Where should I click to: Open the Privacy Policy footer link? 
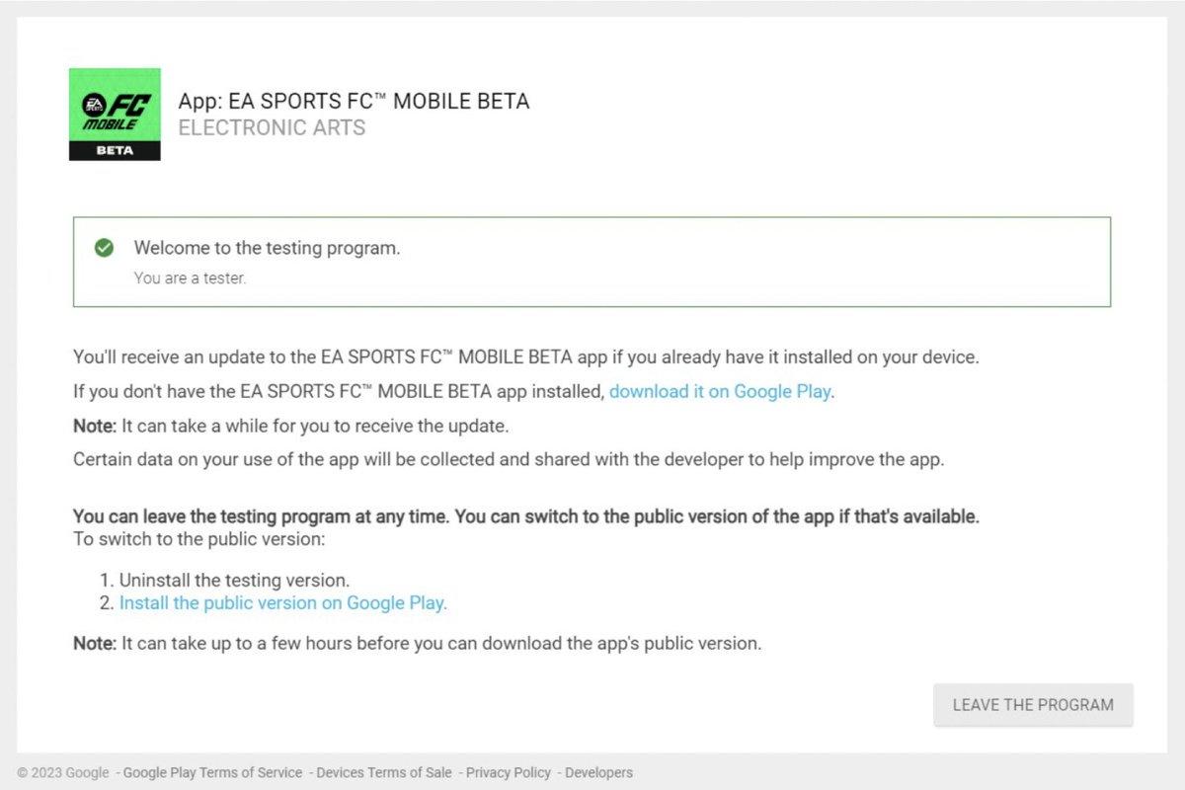pyautogui.click(x=509, y=772)
